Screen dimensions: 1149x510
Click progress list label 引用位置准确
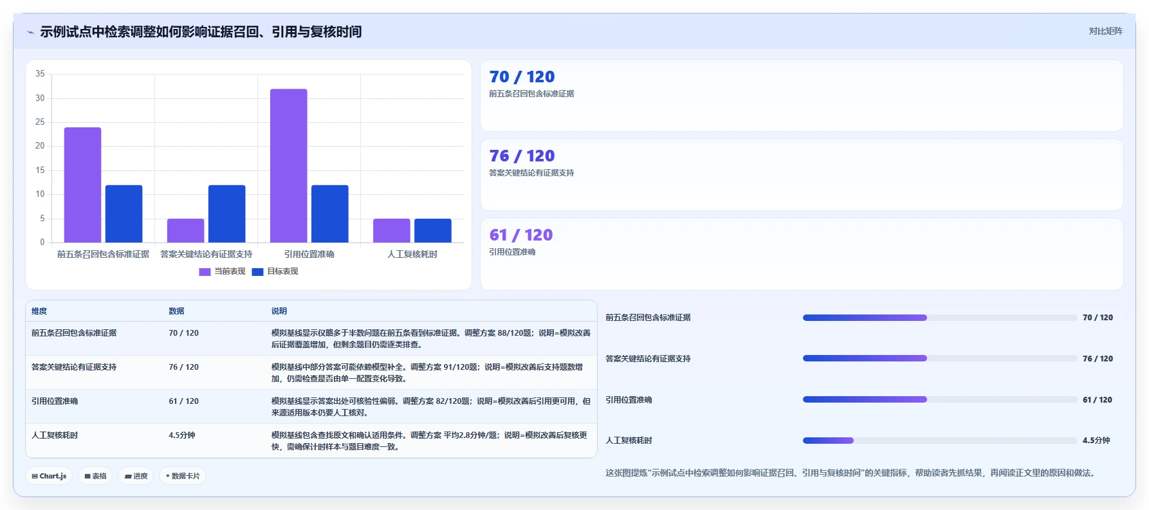coord(629,400)
